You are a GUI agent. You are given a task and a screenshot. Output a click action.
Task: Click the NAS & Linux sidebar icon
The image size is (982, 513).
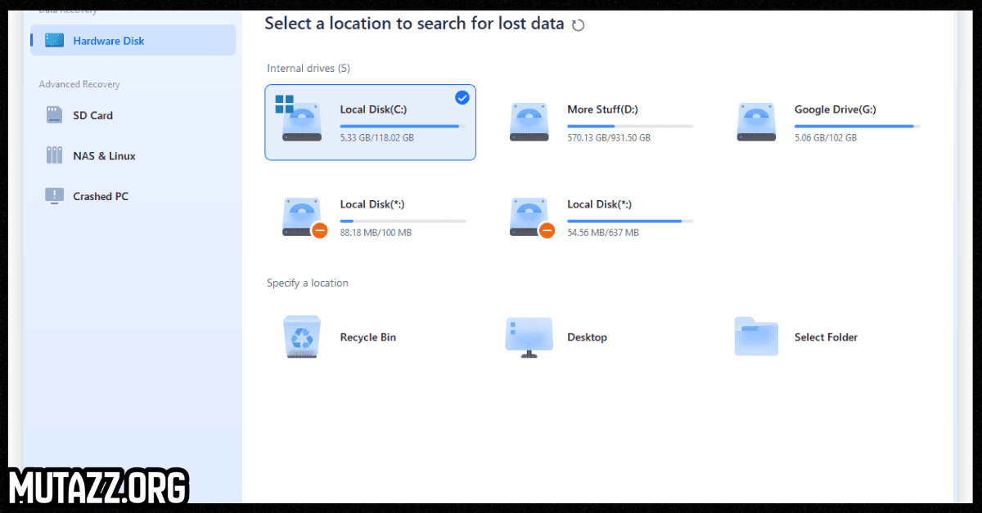(x=55, y=155)
